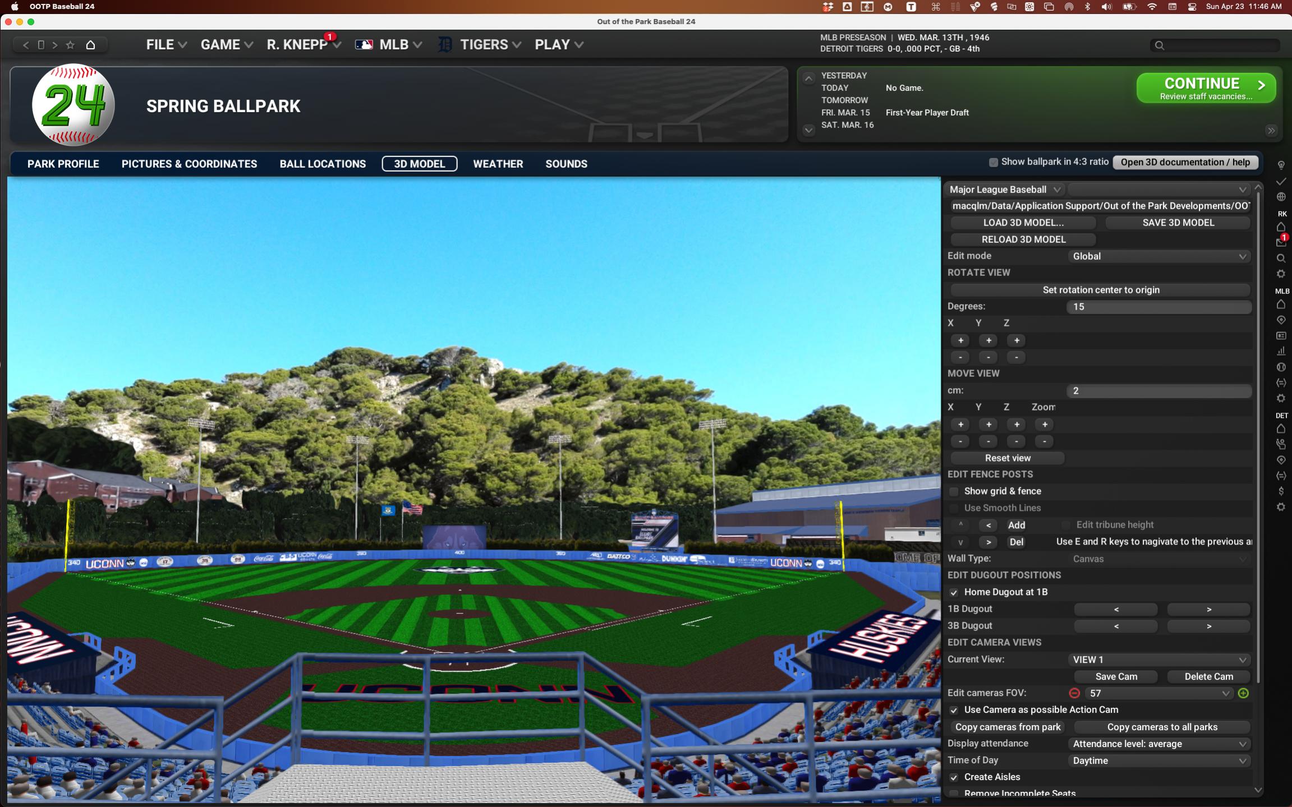Click the Reload 3D Model button

[1023, 239]
